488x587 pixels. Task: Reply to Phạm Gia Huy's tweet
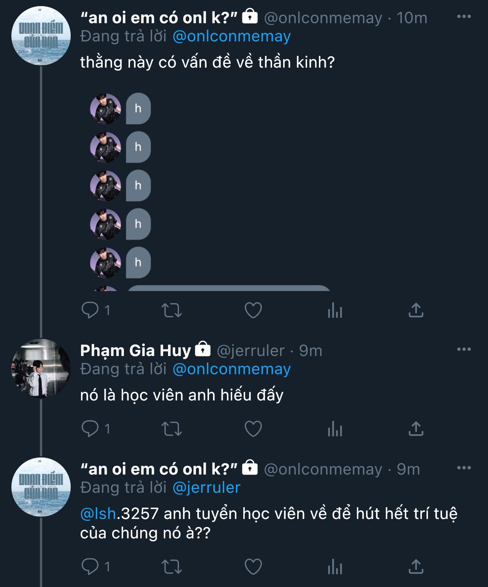coord(90,429)
